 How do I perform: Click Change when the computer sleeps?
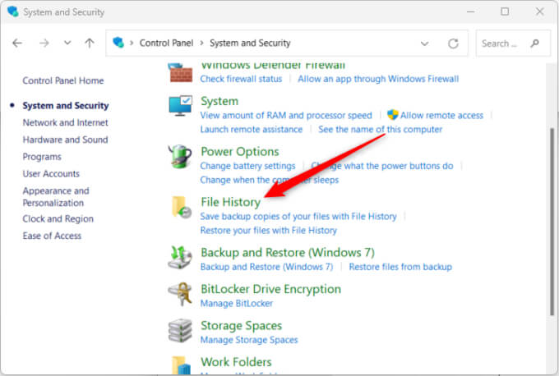click(x=269, y=180)
